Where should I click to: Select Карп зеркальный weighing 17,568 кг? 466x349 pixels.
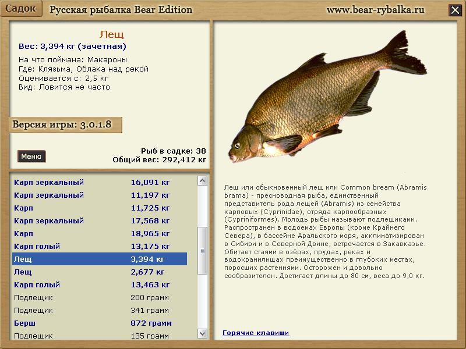[x=99, y=221]
